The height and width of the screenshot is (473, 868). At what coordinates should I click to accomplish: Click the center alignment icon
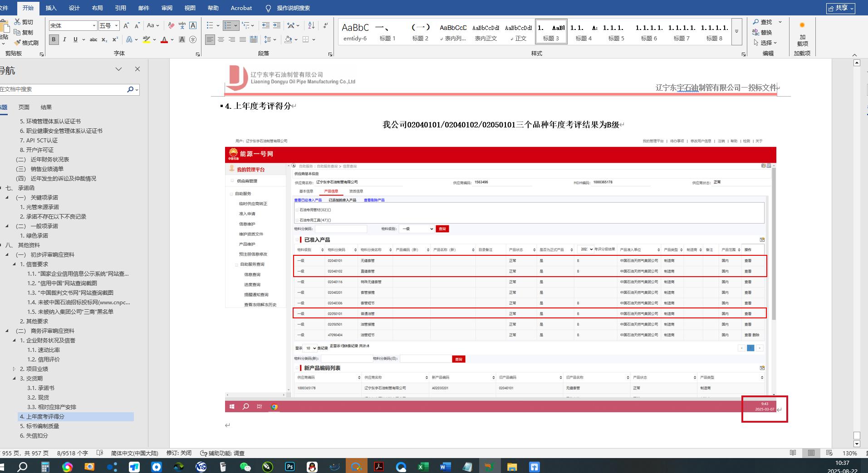coord(221,39)
